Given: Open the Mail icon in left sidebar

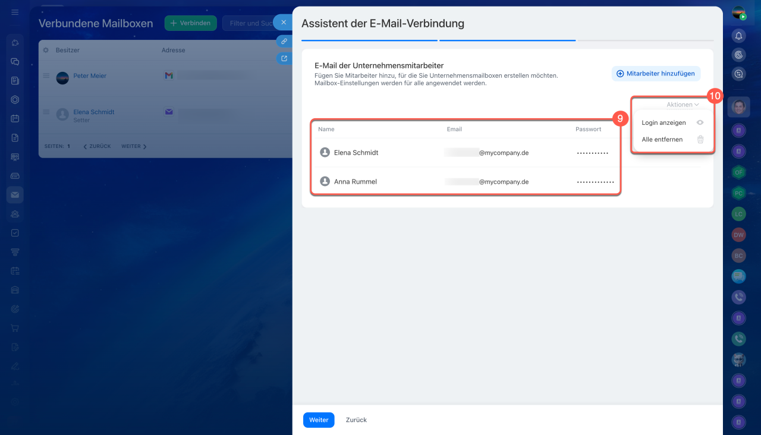Looking at the screenshot, I should (x=15, y=194).
